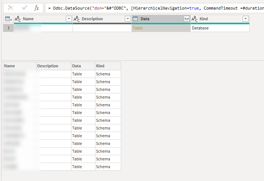The height and width of the screenshot is (181, 264).
Task: Change the Name column ABC data type icon
Action: tap(18, 19)
